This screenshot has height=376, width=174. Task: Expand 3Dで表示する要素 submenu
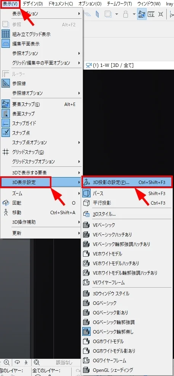point(42,173)
